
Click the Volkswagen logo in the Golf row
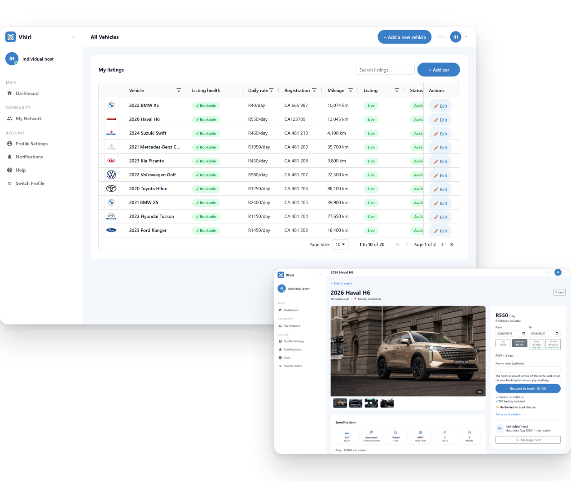pos(111,175)
